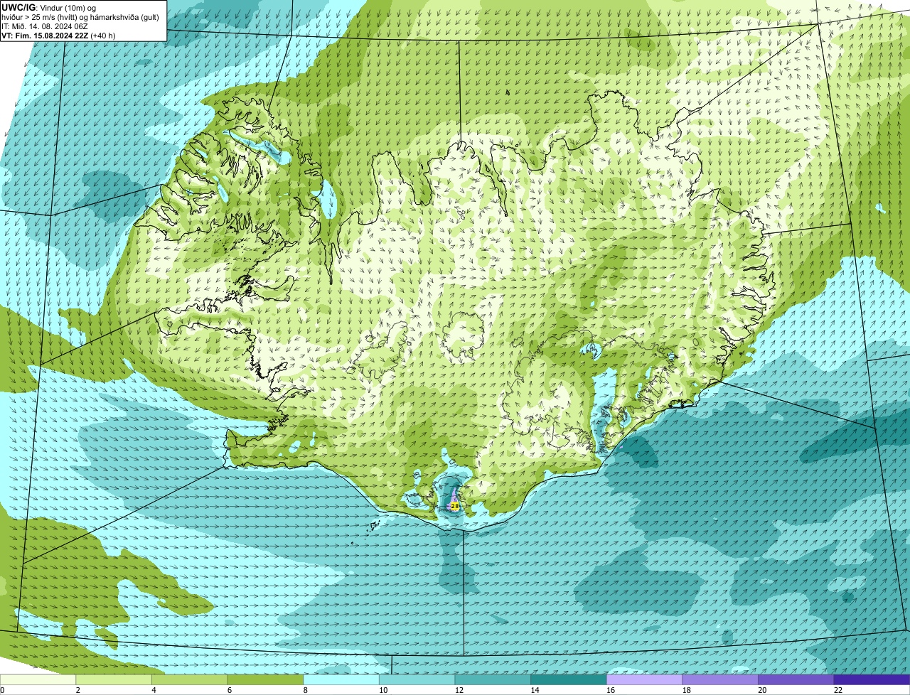Click the legend scale label '12'

coord(459,690)
